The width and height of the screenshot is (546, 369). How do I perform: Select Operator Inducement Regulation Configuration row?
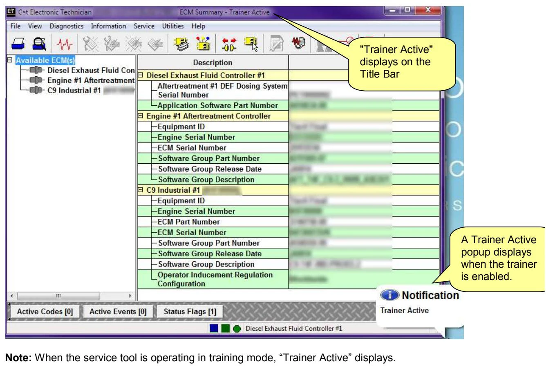tap(288, 279)
